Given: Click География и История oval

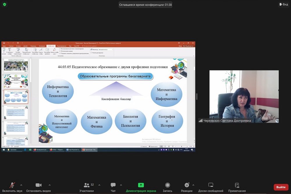Looking at the screenshot, I should 167,121.
